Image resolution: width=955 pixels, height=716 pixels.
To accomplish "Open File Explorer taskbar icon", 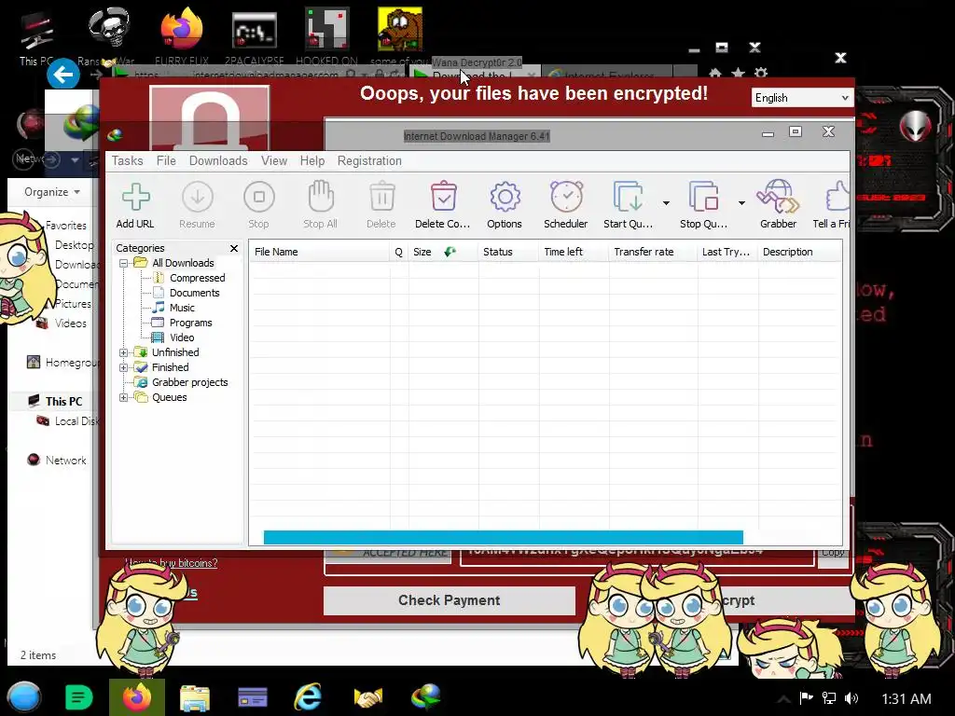I will click(x=194, y=697).
